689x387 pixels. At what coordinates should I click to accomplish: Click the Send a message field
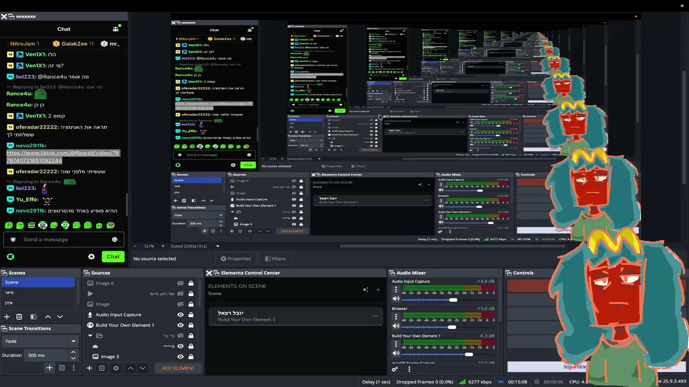64,239
